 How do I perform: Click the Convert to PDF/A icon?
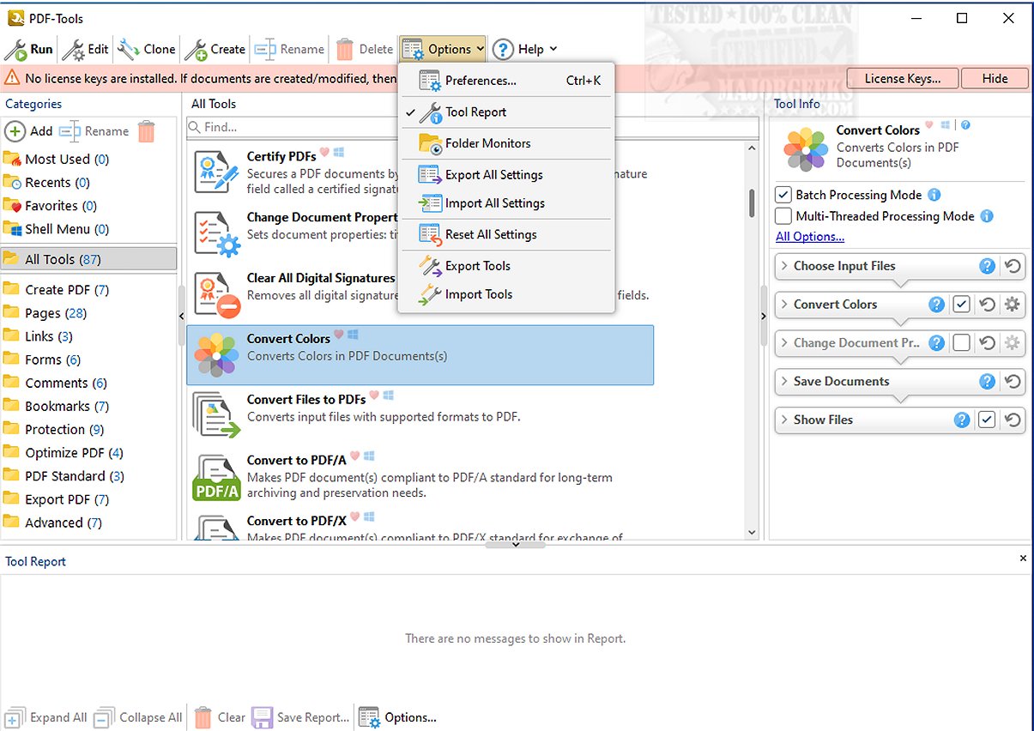click(216, 477)
